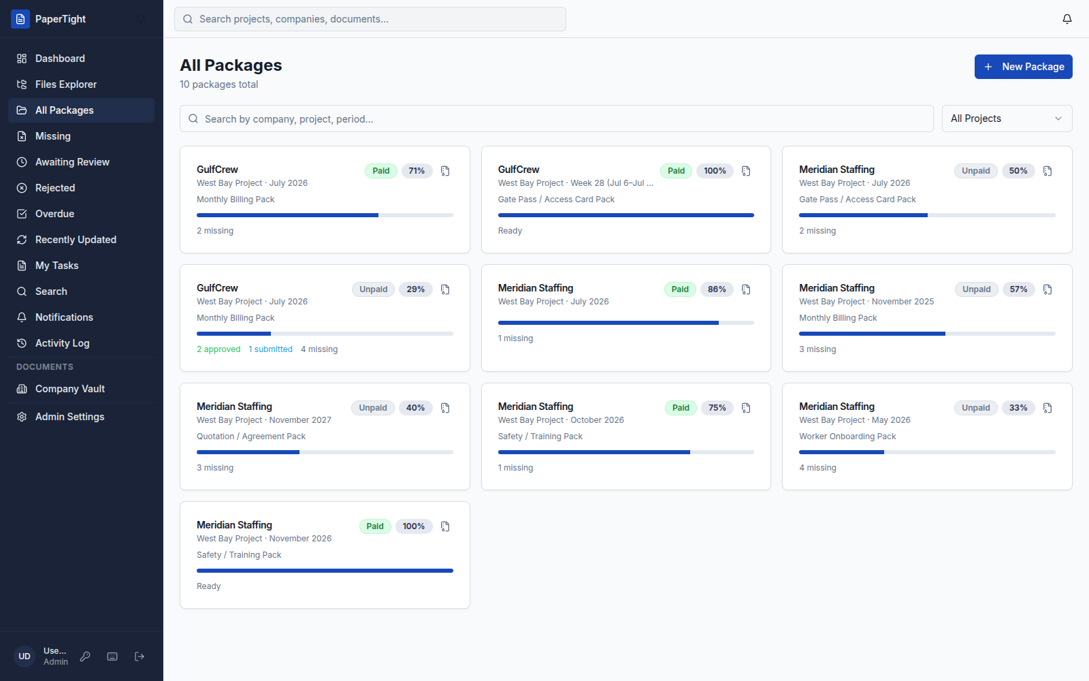This screenshot has height=681, width=1089.
Task: Click '1 submitted' status text
Action: pyautogui.click(x=270, y=349)
